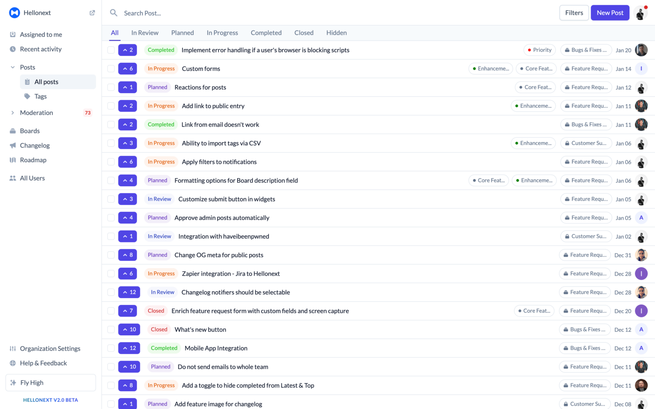Select the Boards section
Viewport: 655px width, 409px height.
click(29, 131)
